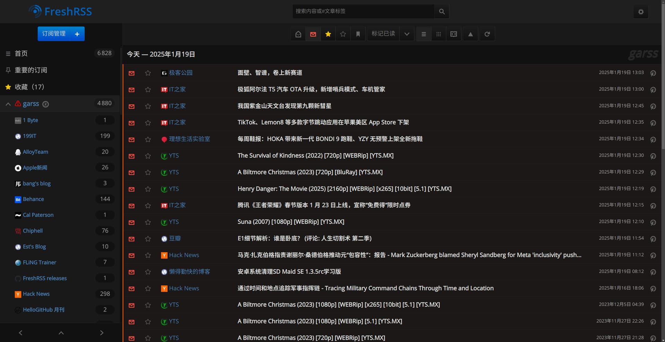This screenshot has height=342, width=665.
Task: Open the FreshRSS settings gear menu
Action: (x=641, y=12)
